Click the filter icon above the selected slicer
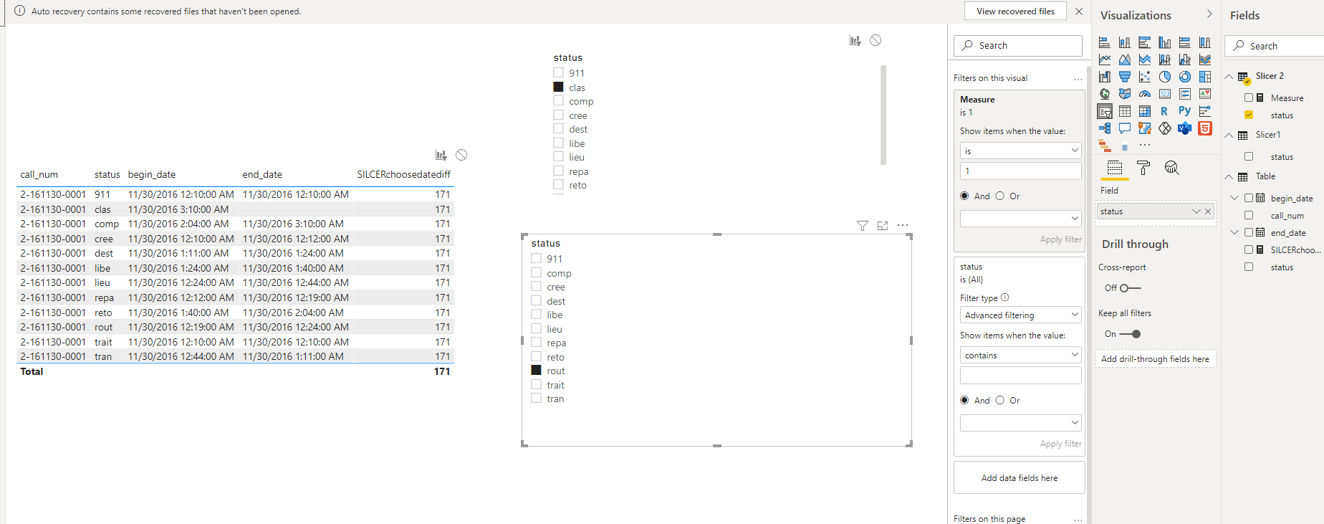The height and width of the screenshot is (524, 1324). (863, 226)
